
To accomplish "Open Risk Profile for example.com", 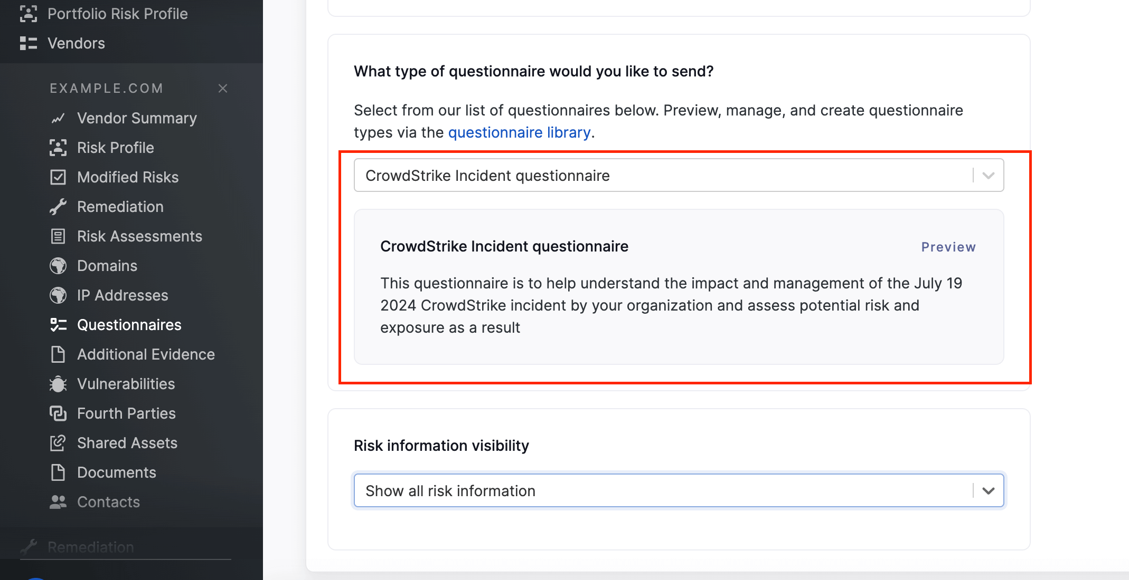I will click(x=116, y=148).
